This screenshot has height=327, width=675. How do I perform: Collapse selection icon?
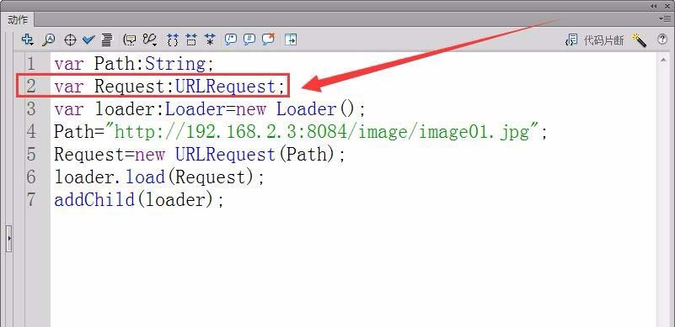coord(191,40)
